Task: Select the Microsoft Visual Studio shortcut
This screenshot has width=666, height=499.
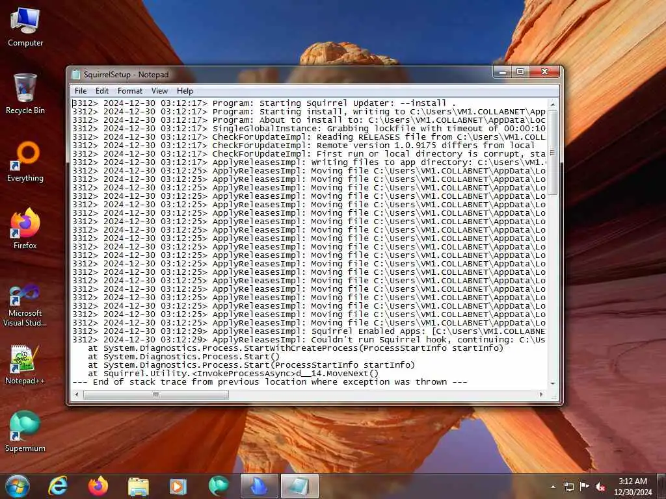Action: (x=25, y=306)
